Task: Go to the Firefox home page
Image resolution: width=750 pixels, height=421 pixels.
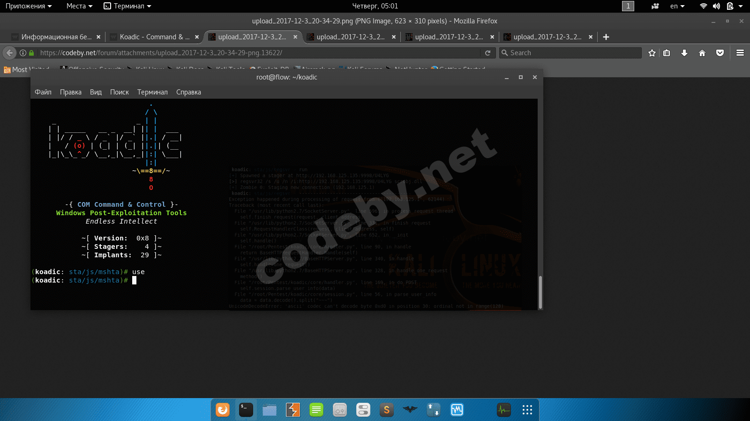Action: (x=702, y=53)
